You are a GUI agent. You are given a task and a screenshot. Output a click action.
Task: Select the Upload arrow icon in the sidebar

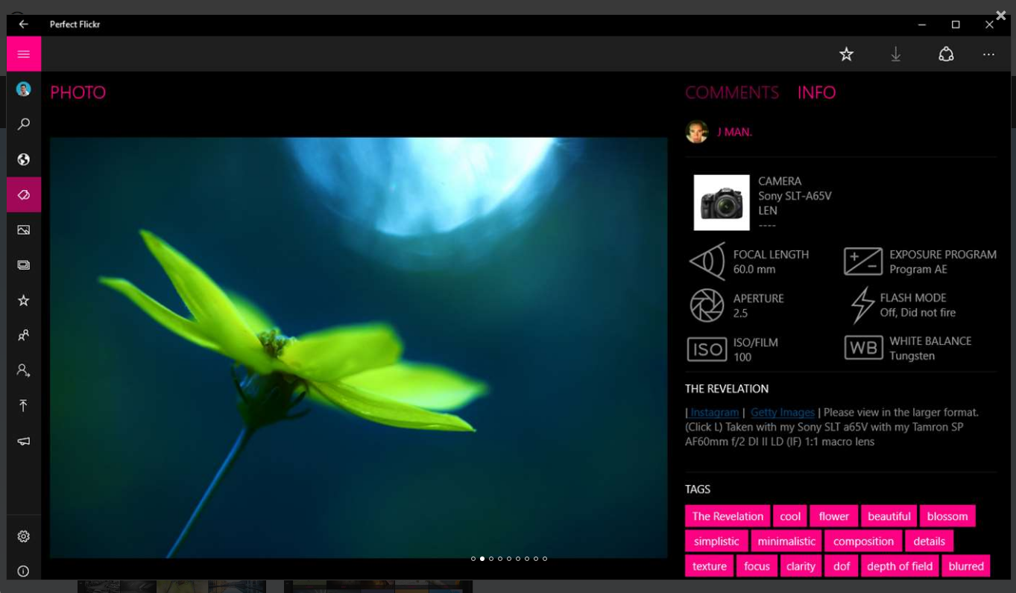23,405
